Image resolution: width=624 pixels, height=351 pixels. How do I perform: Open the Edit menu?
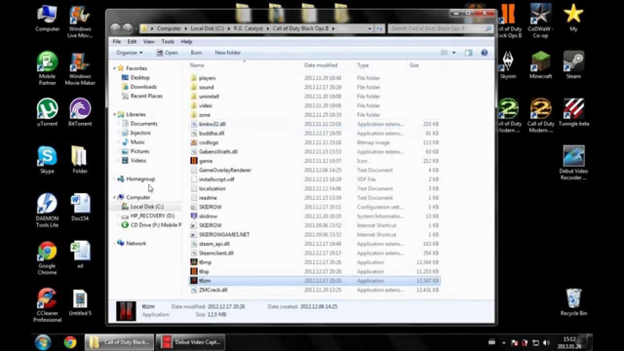(132, 42)
